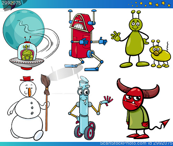The height and width of the screenshot is (146, 173).
Task: Select the snowman's broom
Action: 46,103
